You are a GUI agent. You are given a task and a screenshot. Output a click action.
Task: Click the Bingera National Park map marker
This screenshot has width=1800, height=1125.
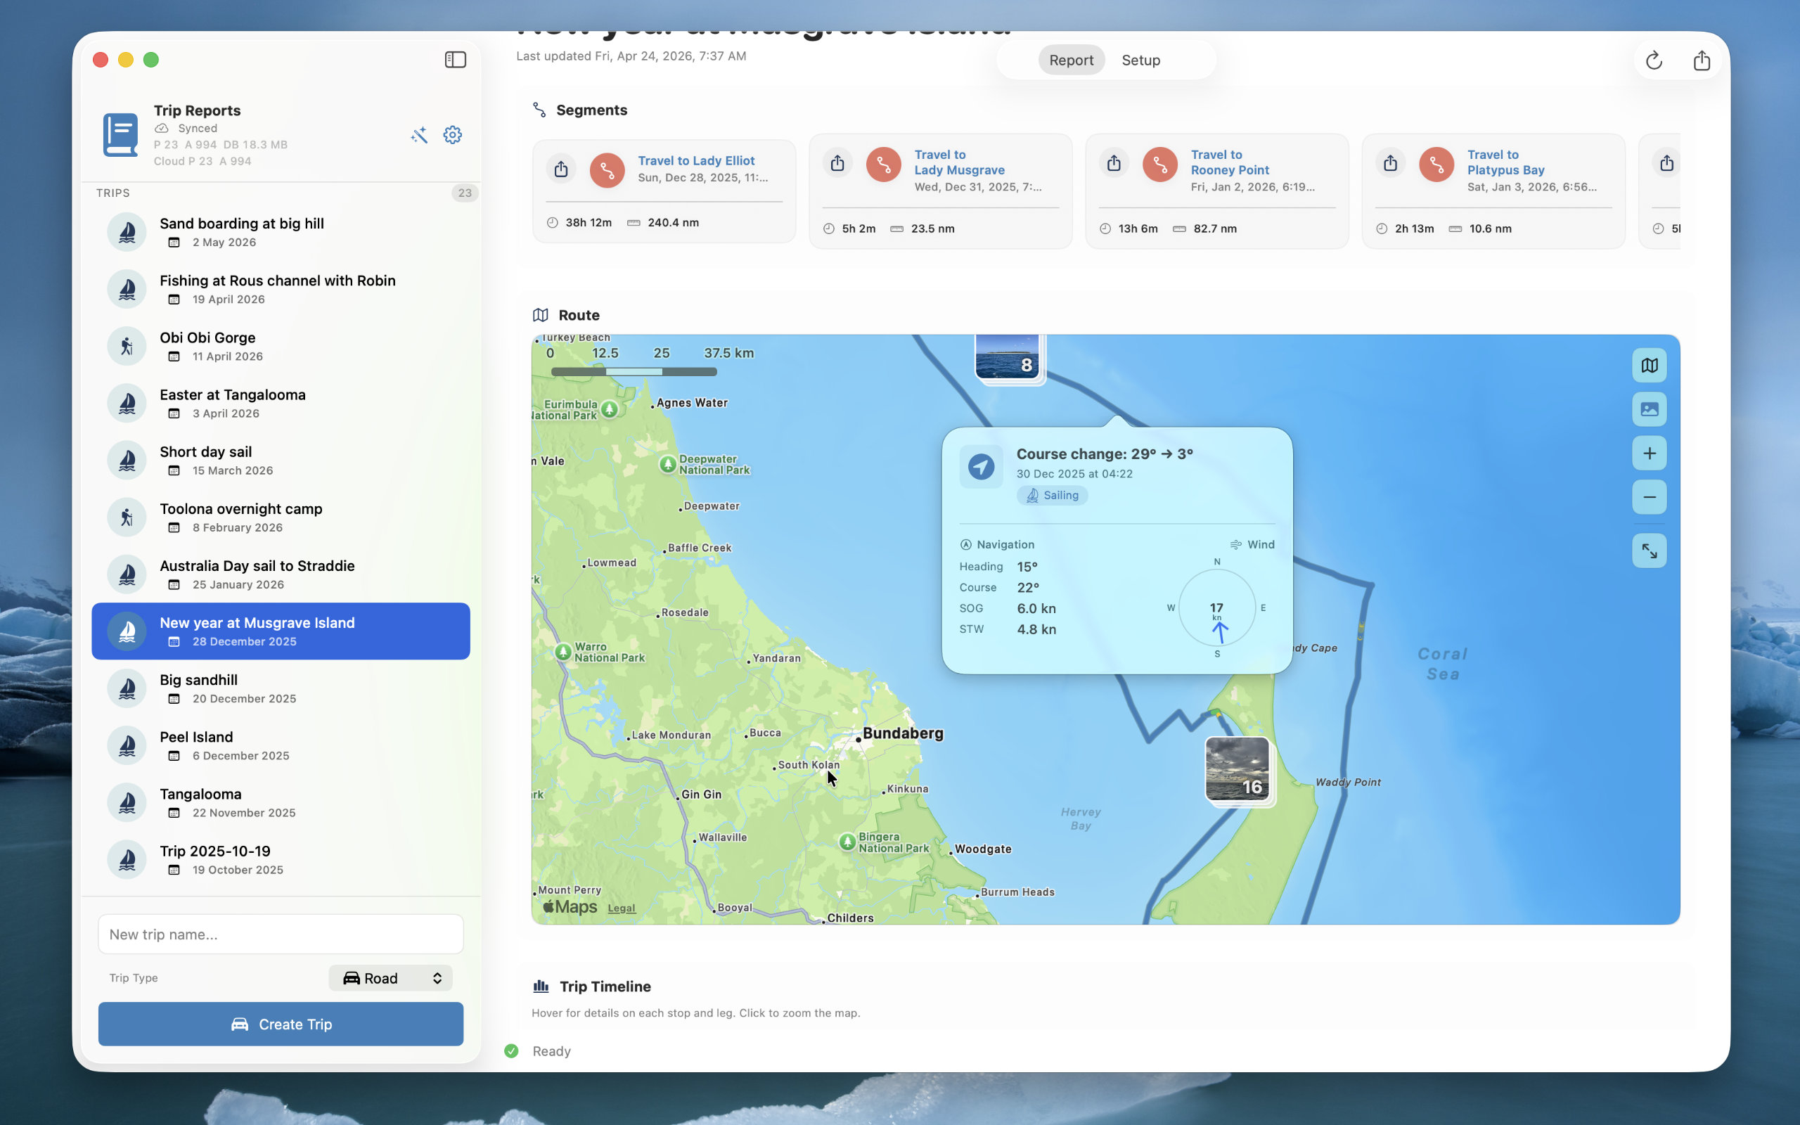pyautogui.click(x=847, y=842)
